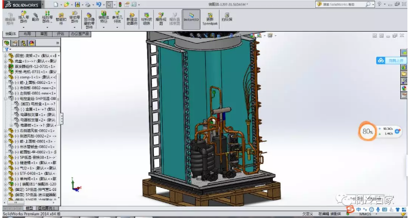Open the Evaluate ribbon tab
This screenshot has height=222, width=411.
coord(60,34)
